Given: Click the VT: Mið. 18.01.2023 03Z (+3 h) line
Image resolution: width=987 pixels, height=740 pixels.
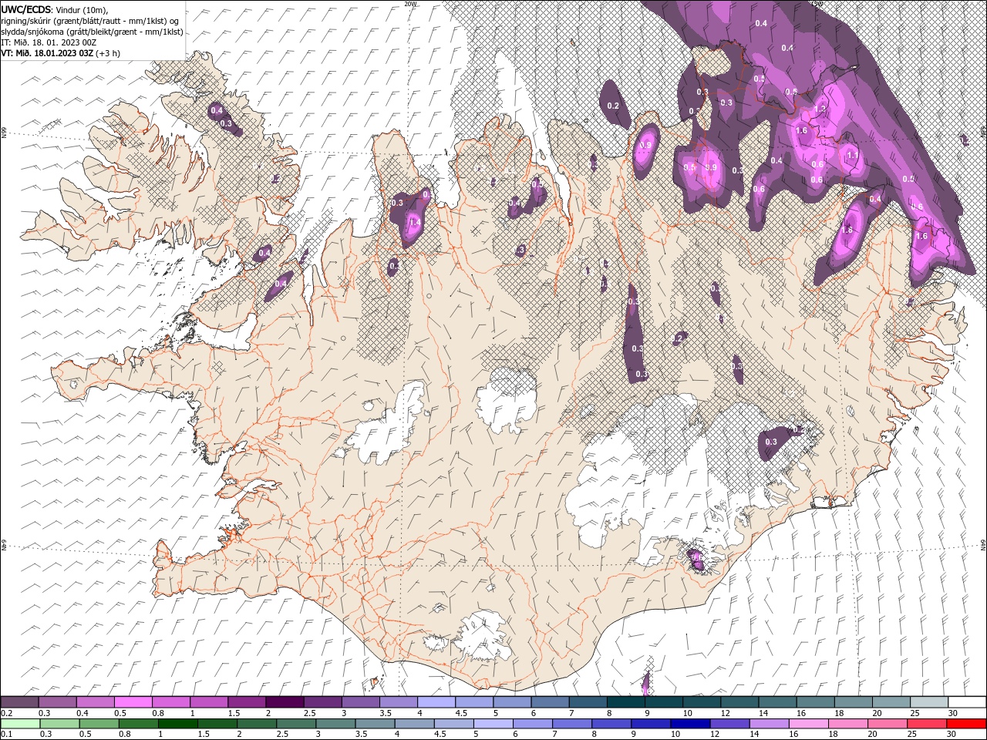Looking at the screenshot, I should 59,54.
